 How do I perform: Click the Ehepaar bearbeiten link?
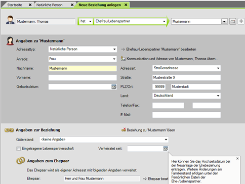click(x=158, y=178)
